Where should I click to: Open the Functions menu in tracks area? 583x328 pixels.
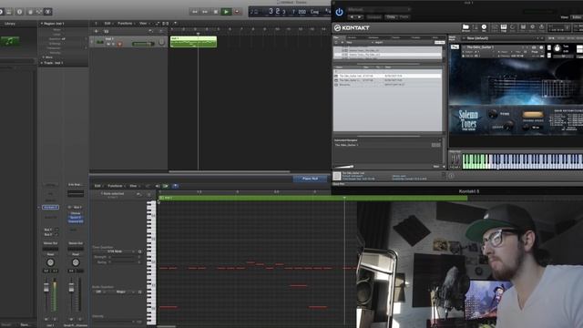pyautogui.click(x=126, y=24)
